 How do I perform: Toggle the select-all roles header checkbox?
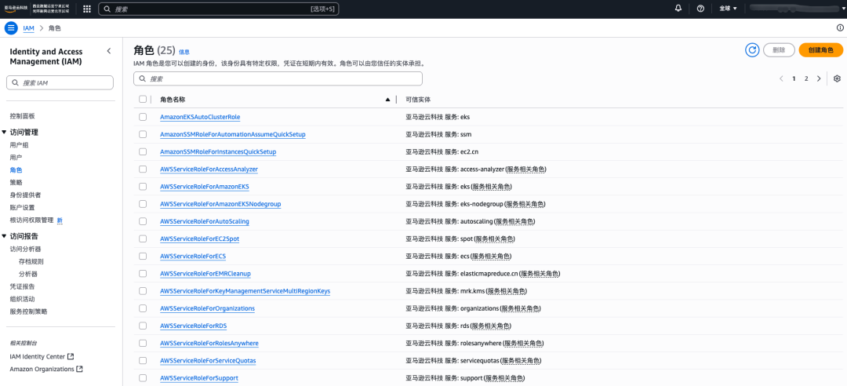[x=143, y=100]
